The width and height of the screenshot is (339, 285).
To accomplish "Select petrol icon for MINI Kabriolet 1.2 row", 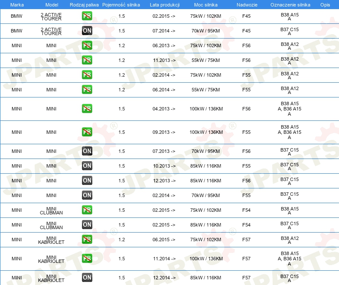I will click(x=87, y=240).
